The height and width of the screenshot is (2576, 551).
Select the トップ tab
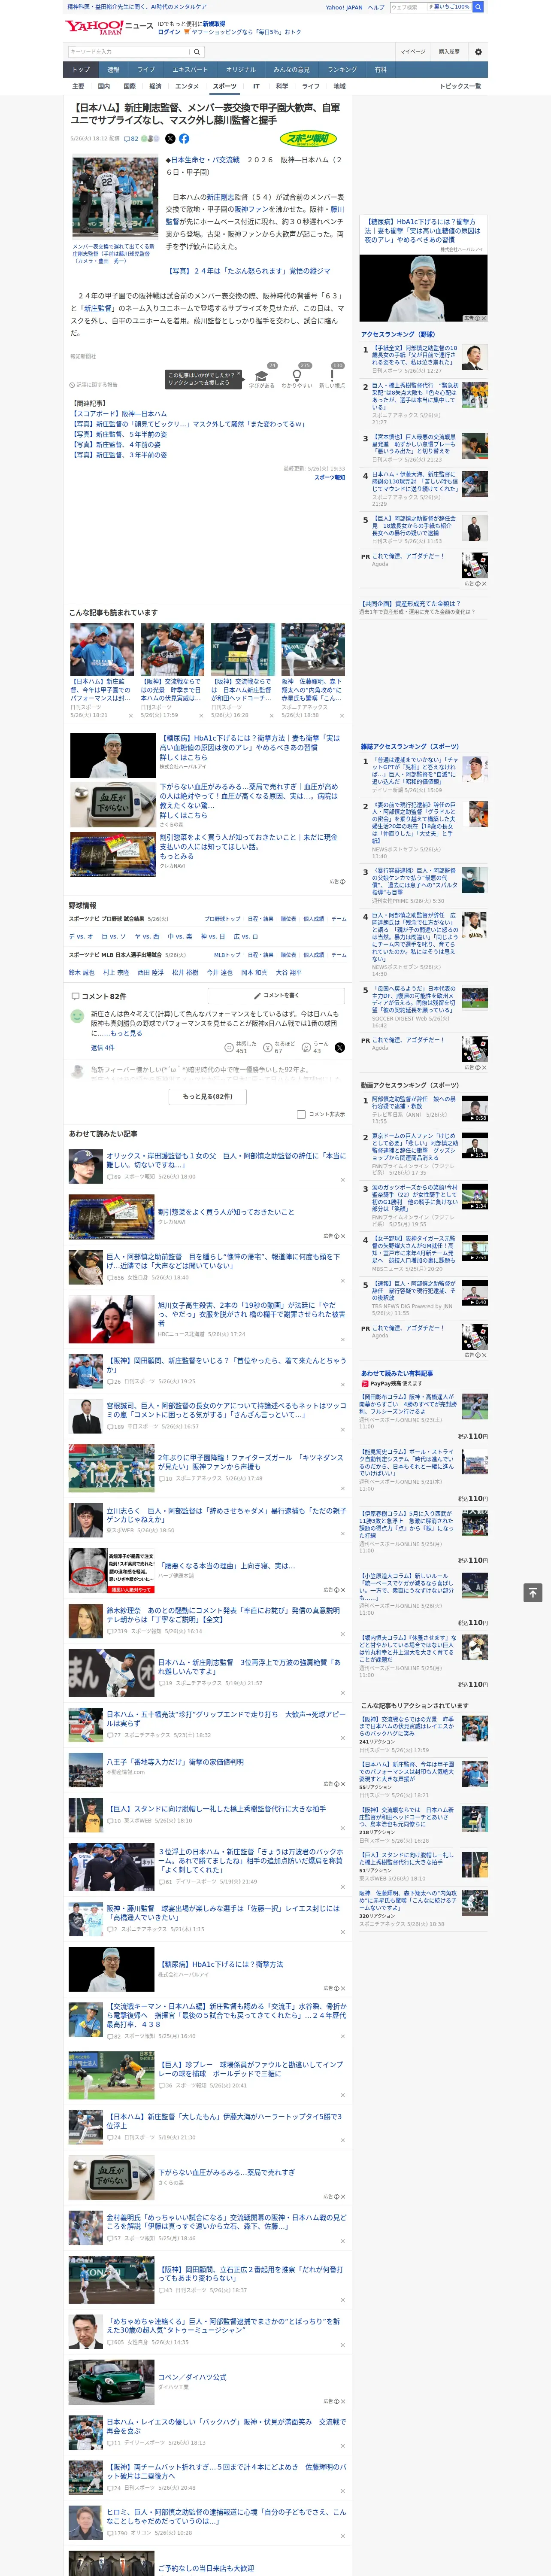[81, 70]
